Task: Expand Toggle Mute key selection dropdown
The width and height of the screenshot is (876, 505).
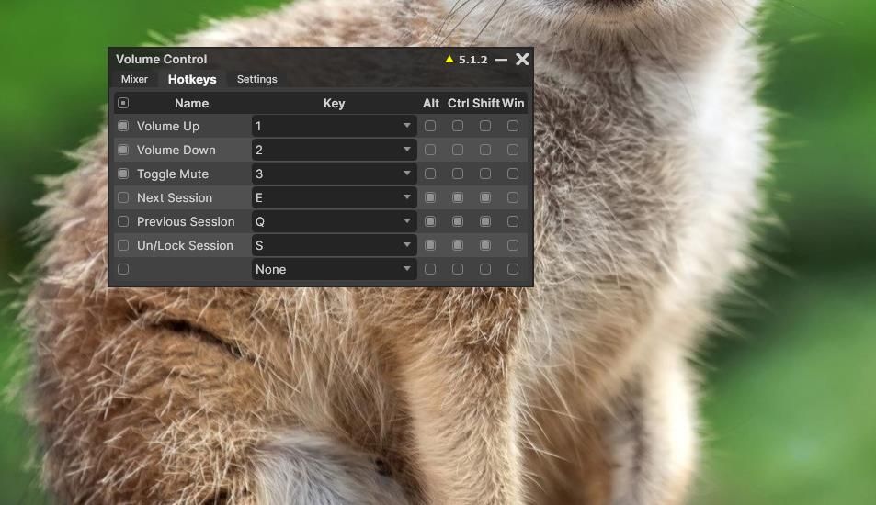Action: pos(406,174)
